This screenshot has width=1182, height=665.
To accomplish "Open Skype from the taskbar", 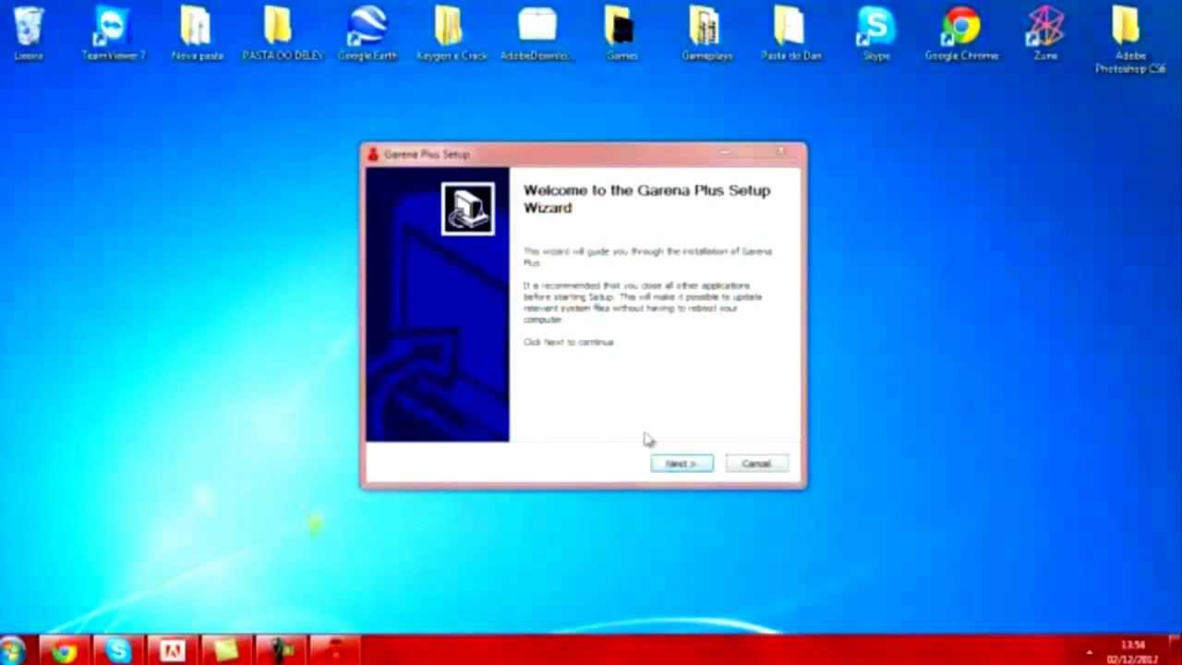I will point(118,650).
